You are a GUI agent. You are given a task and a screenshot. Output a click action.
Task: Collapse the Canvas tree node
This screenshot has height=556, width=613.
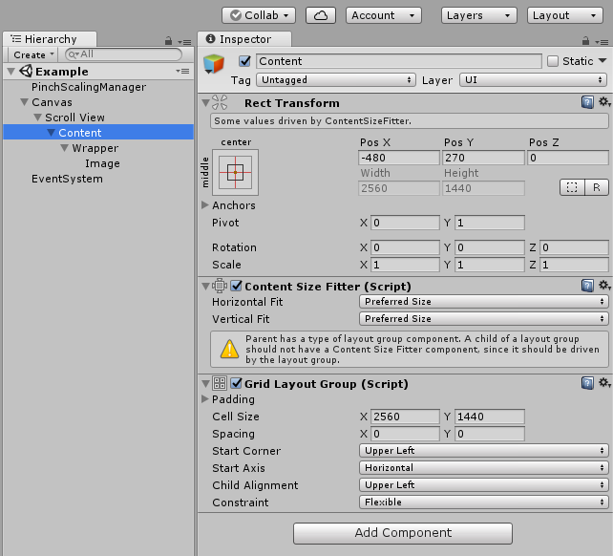[x=24, y=102]
